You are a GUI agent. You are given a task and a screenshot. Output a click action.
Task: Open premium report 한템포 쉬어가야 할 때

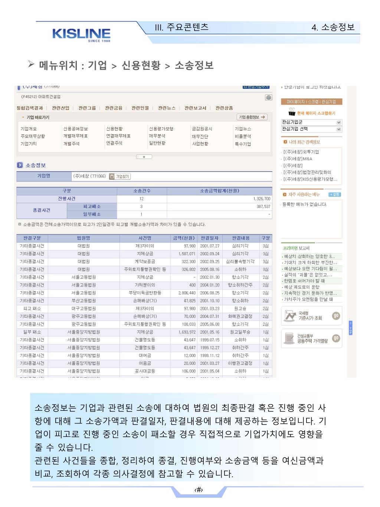(304, 281)
